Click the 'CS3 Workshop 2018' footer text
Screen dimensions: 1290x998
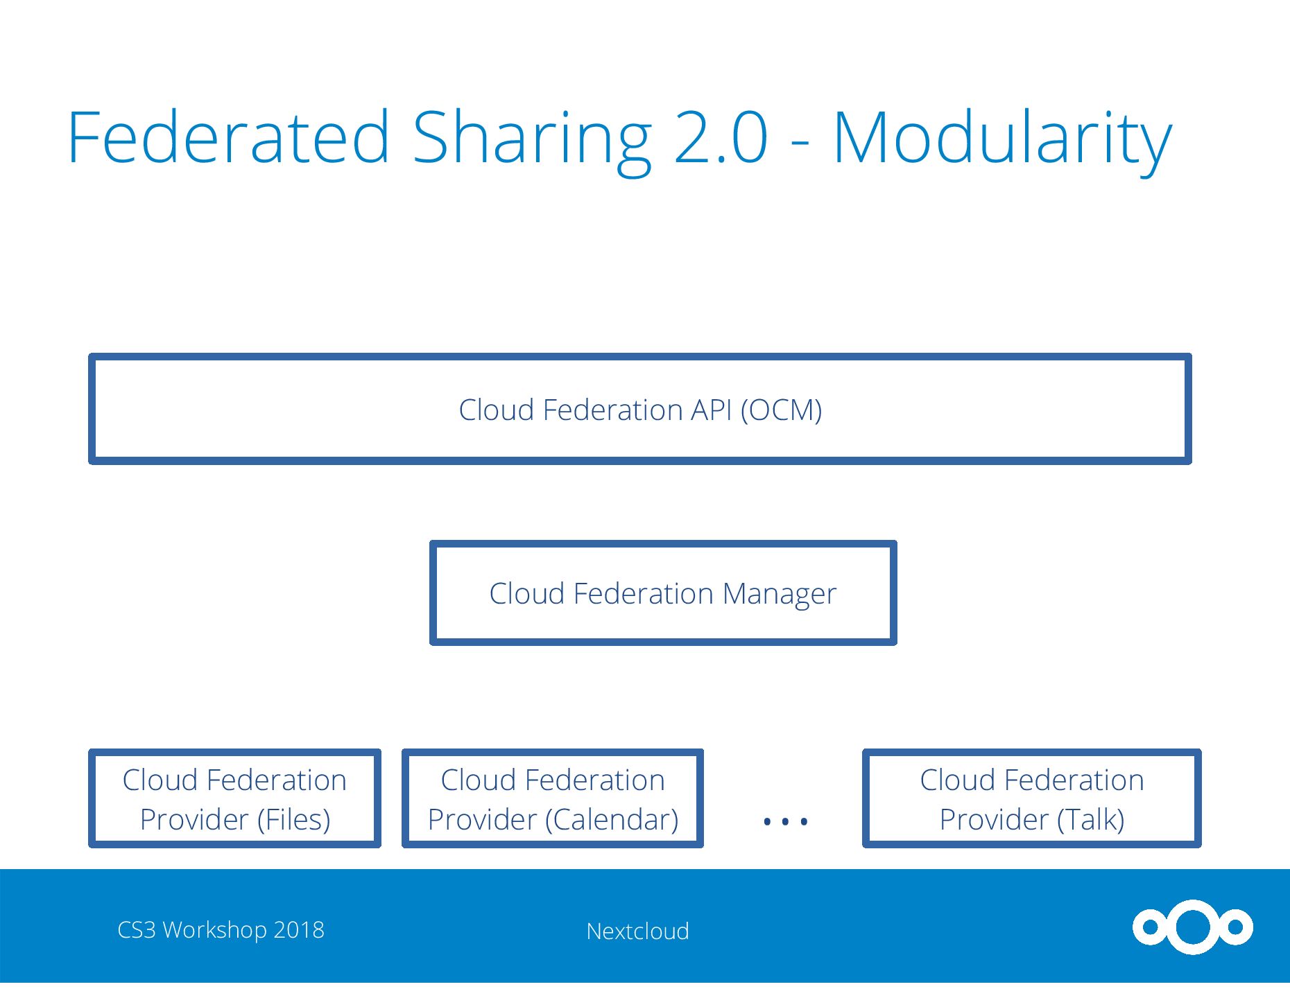point(221,930)
